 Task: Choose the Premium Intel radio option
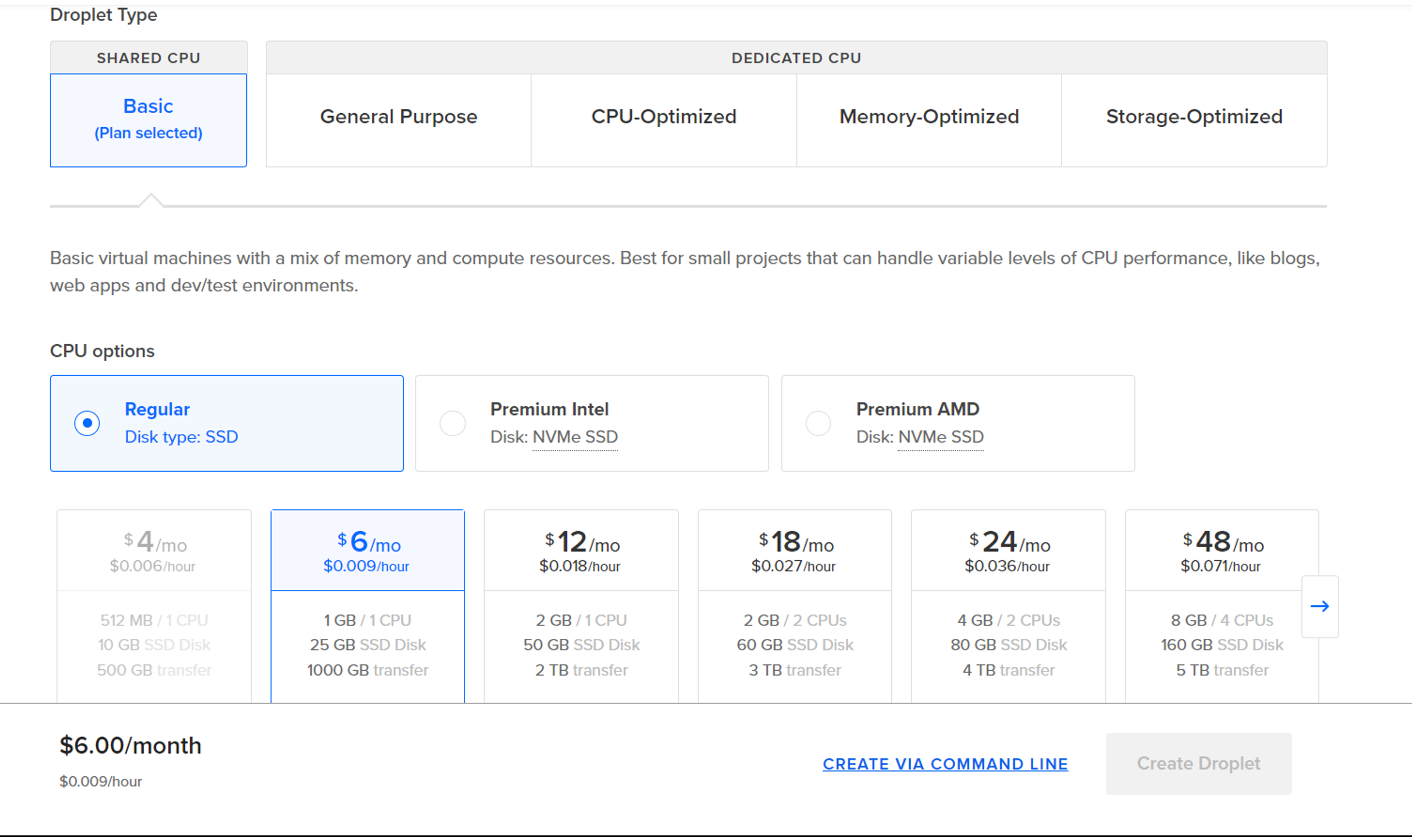453,423
